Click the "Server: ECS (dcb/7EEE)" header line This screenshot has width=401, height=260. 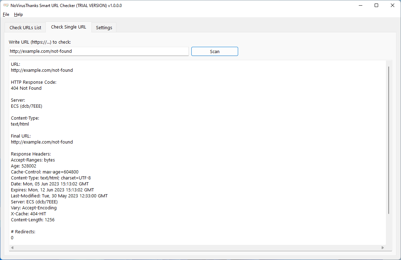[34, 202]
